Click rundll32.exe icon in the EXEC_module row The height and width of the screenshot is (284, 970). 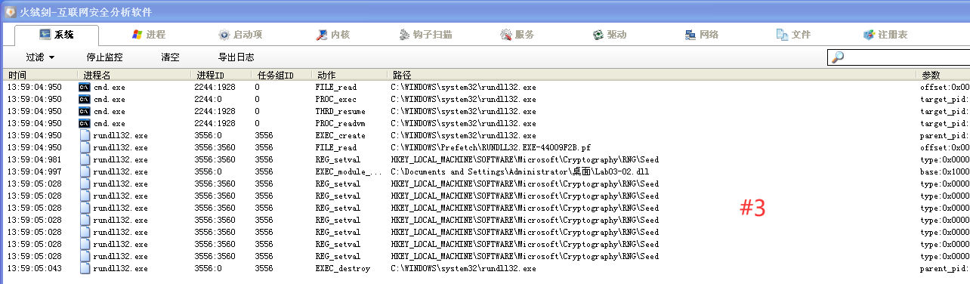[85, 171]
